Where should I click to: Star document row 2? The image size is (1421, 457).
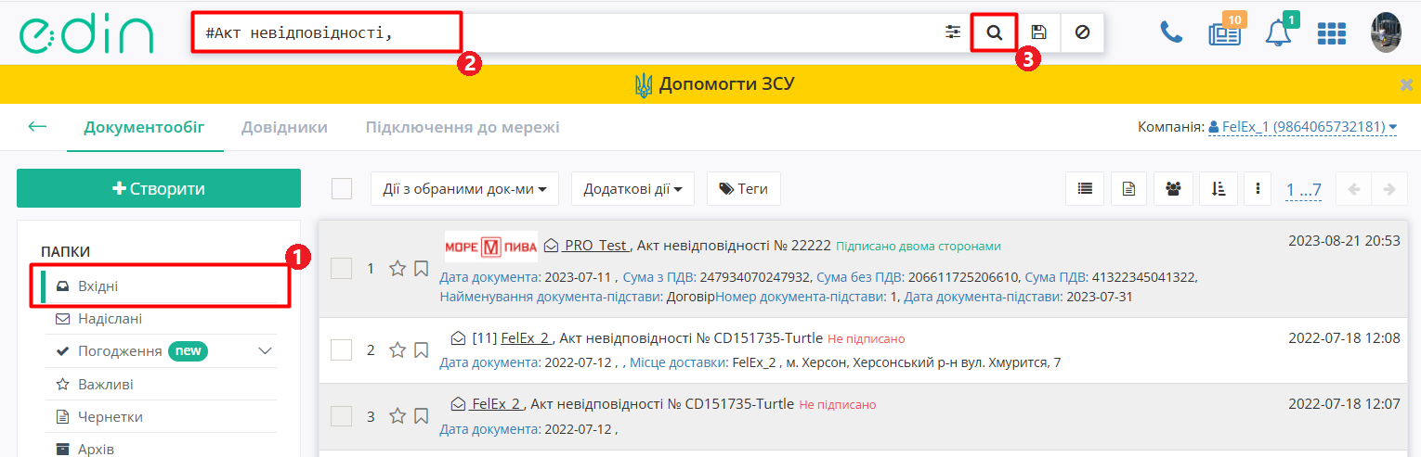[398, 350]
